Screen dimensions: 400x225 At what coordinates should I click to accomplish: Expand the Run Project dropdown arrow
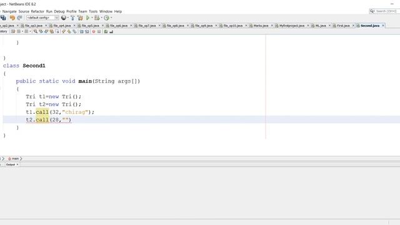92,18
